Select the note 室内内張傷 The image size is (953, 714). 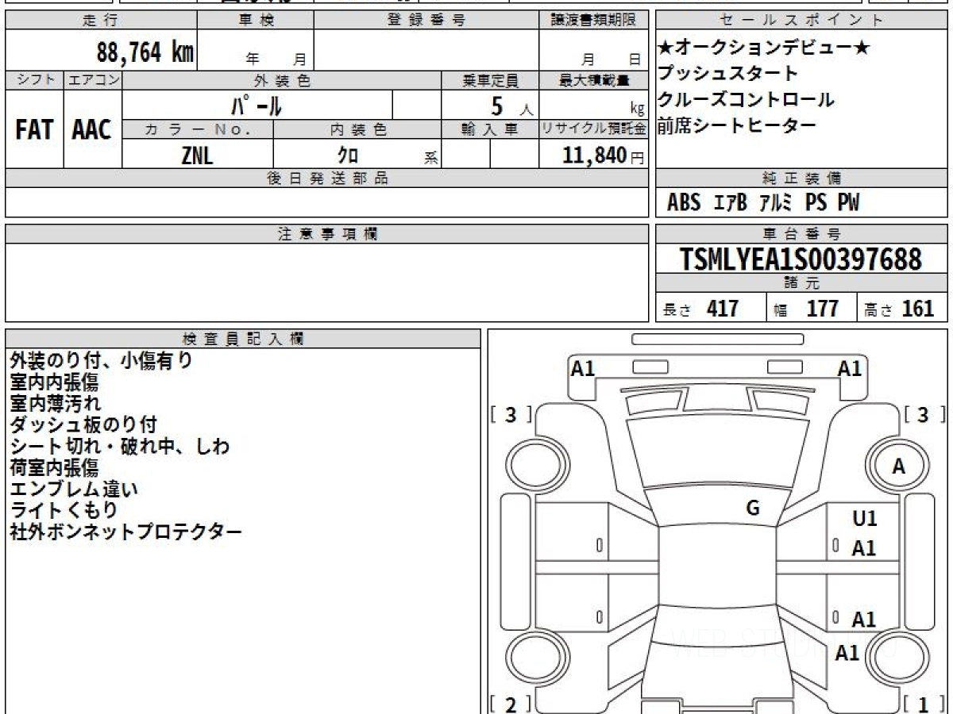click(x=54, y=382)
